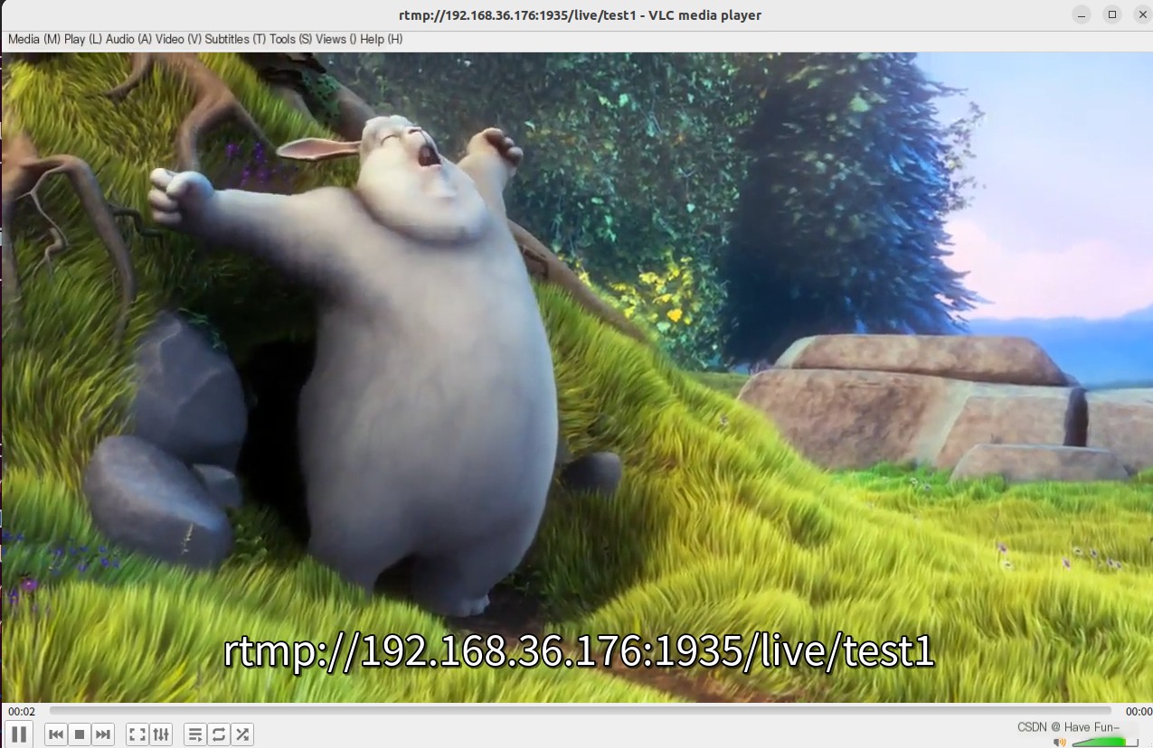Skip to the next media item
Screen dimensions: 1153x748
coord(103,734)
